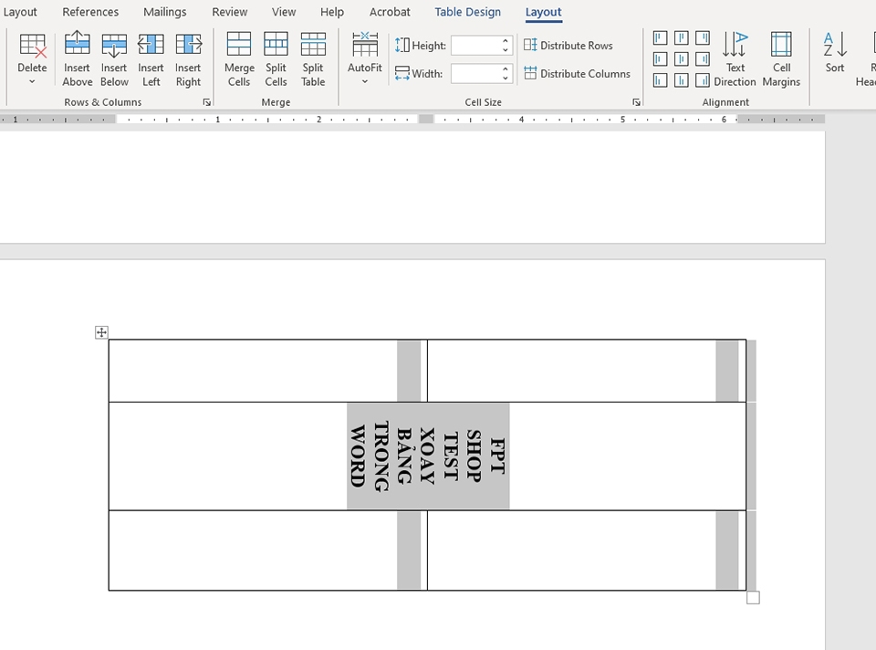876x650 pixels.
Task: Insert a column to the left
Action: 151,59
